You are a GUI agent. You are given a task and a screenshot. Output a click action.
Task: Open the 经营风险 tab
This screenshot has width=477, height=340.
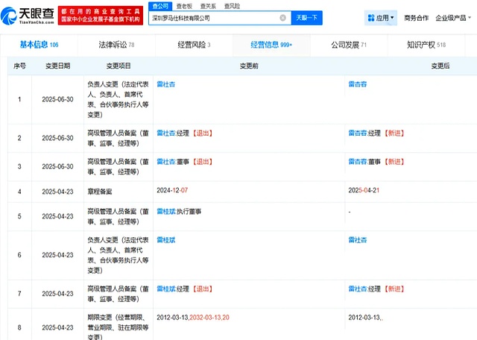(194, 45)
